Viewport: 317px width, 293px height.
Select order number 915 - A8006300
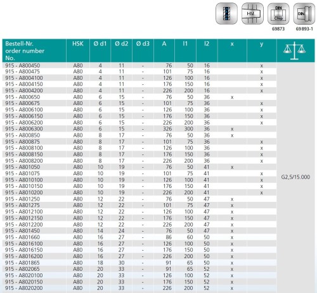coord(24,129)
